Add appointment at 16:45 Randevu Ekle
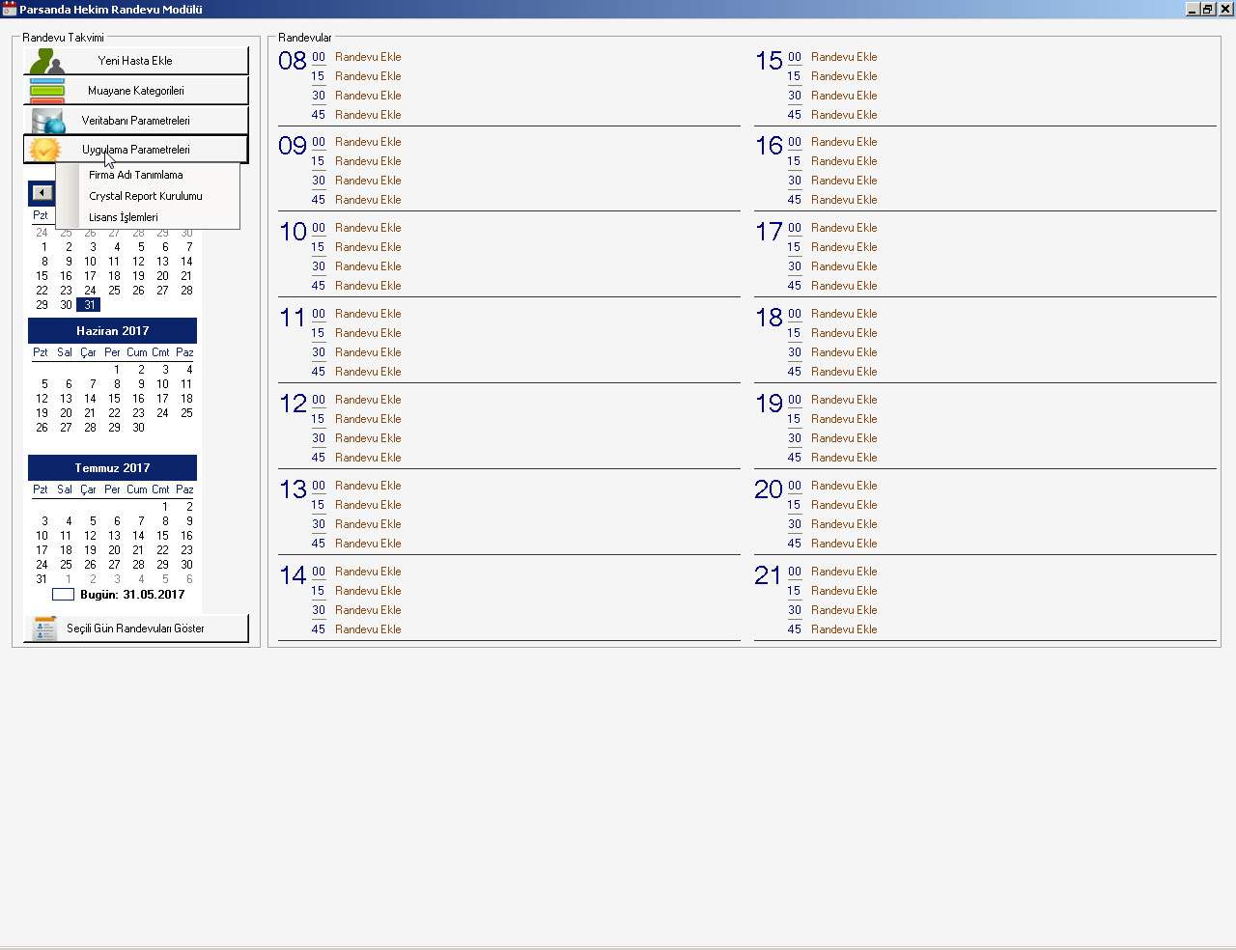Image resolution: width=1236 pixels, height=950 pixels. tap(844, 200)
